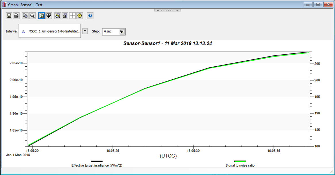Image resolution: width=335 pixels, height=175 pixels.
Task: Click the graph title Sensor-Sensor1 text
Action: 167,44
